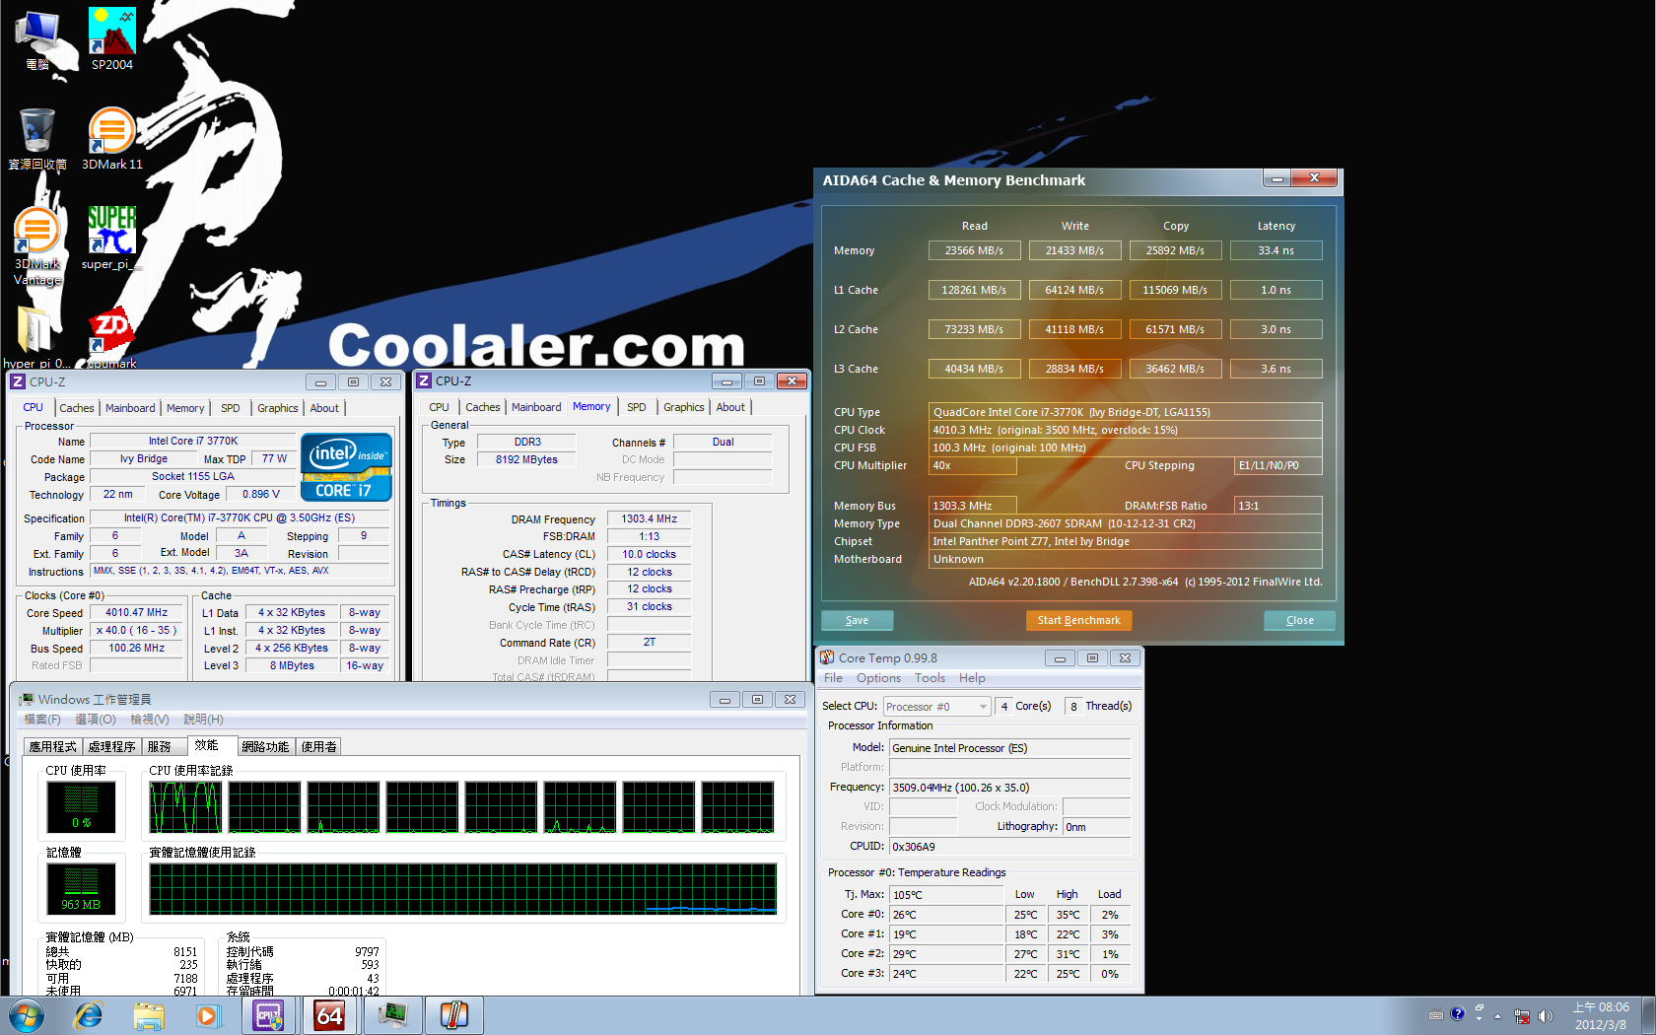The height and width of the screenshot is (1035, 1656).
Task: Click the Close button in AIDA64
Action: (1299, 620)
